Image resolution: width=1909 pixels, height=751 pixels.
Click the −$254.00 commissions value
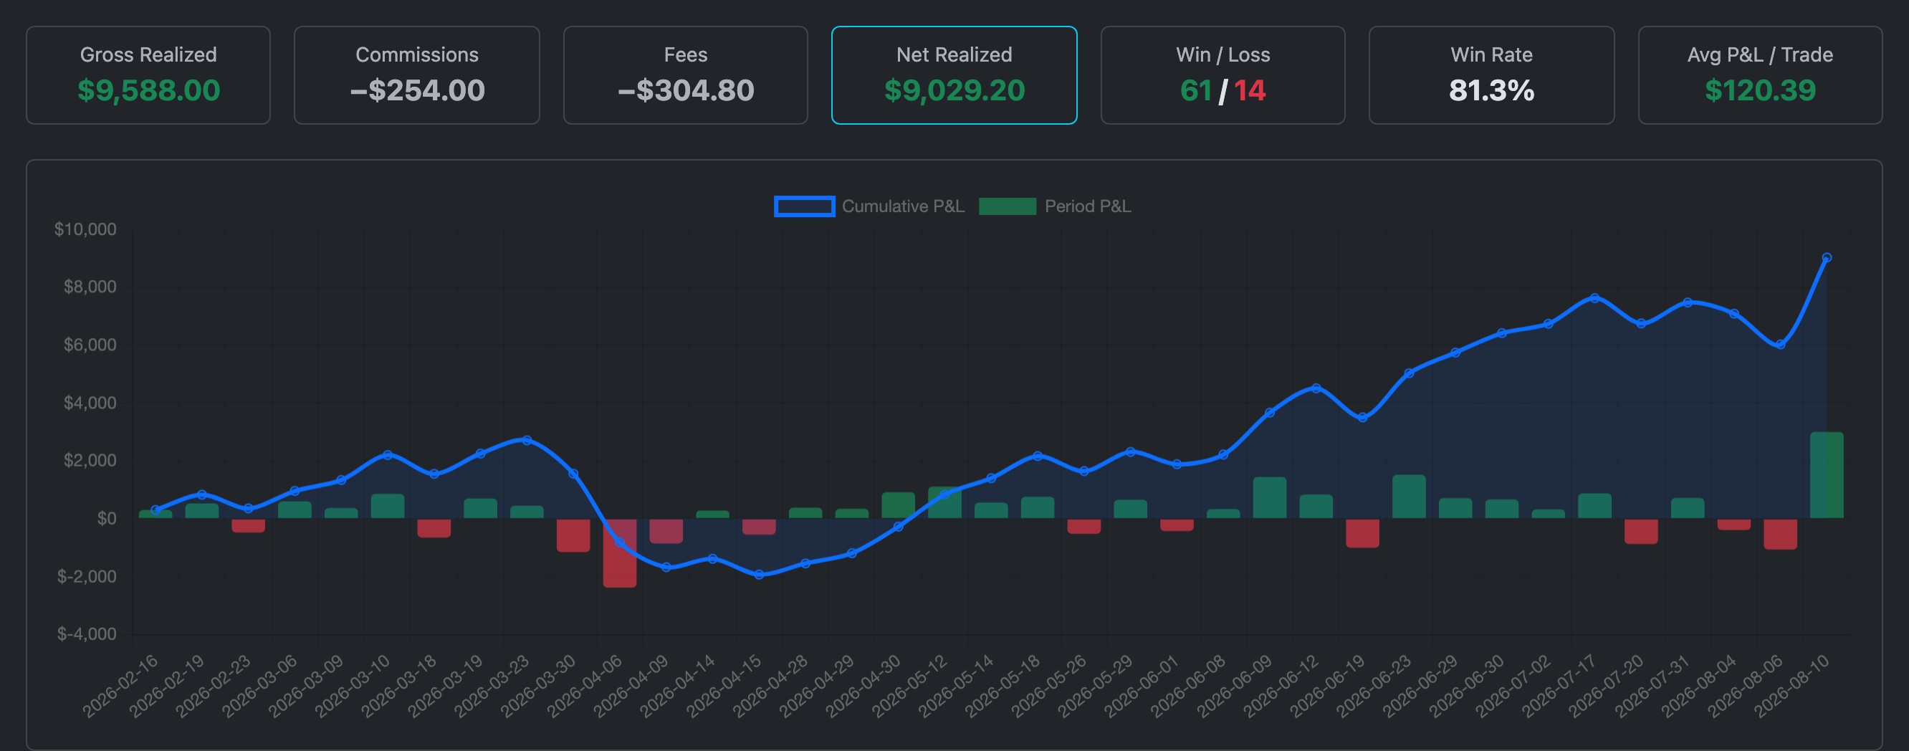[416, 90]
